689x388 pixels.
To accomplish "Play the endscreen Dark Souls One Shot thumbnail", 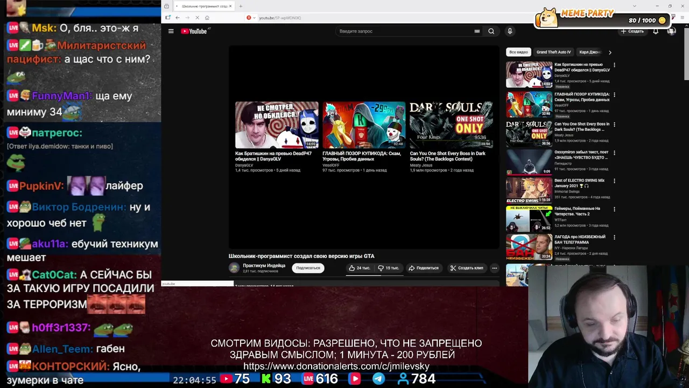I will pyautogui.click(x=451, y=124).
